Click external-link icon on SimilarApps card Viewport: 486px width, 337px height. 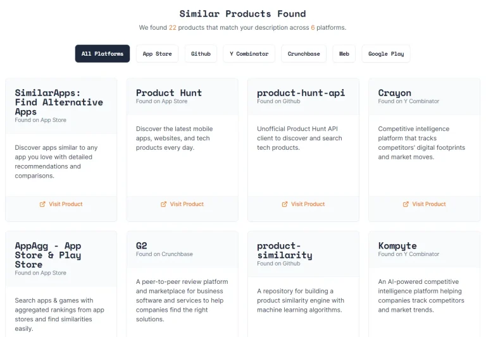(42, 204)
